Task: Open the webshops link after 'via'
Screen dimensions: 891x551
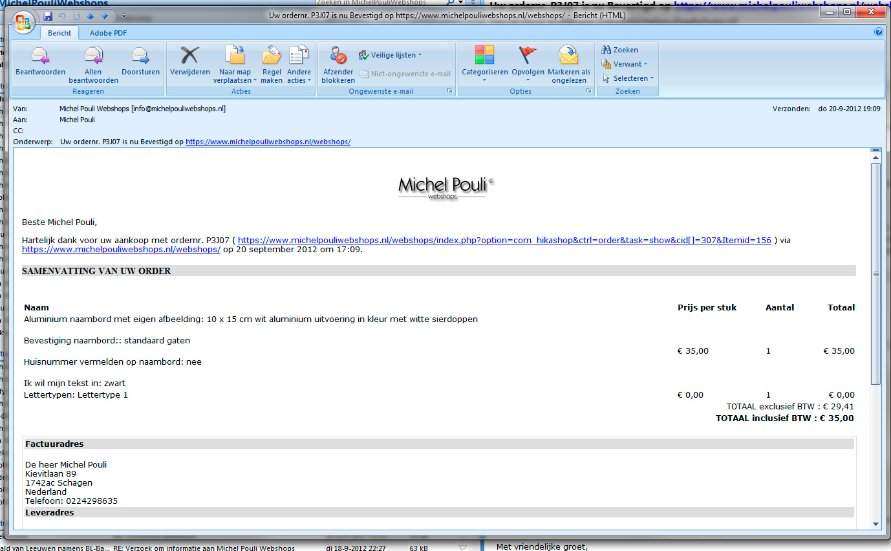Action: 122,249
